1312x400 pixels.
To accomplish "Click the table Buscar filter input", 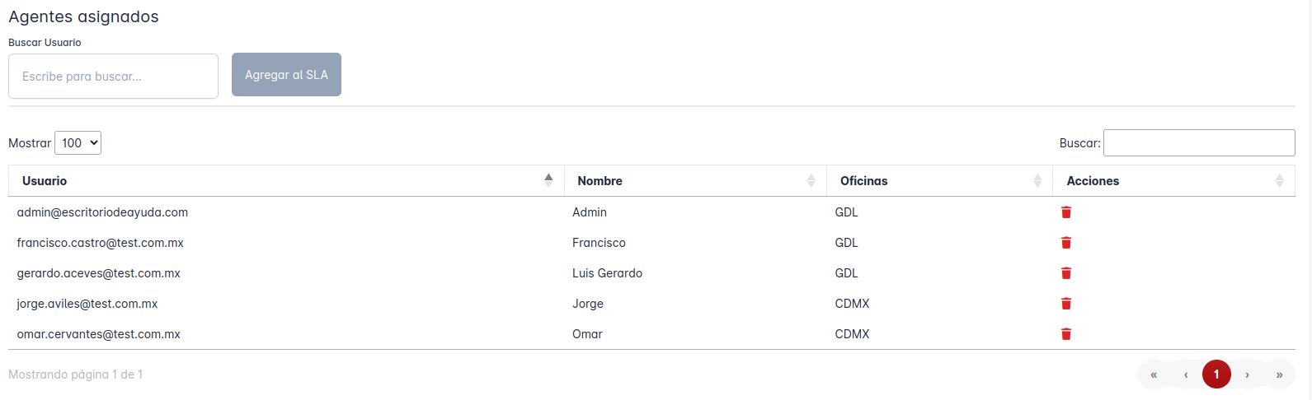I will 1198,143.
